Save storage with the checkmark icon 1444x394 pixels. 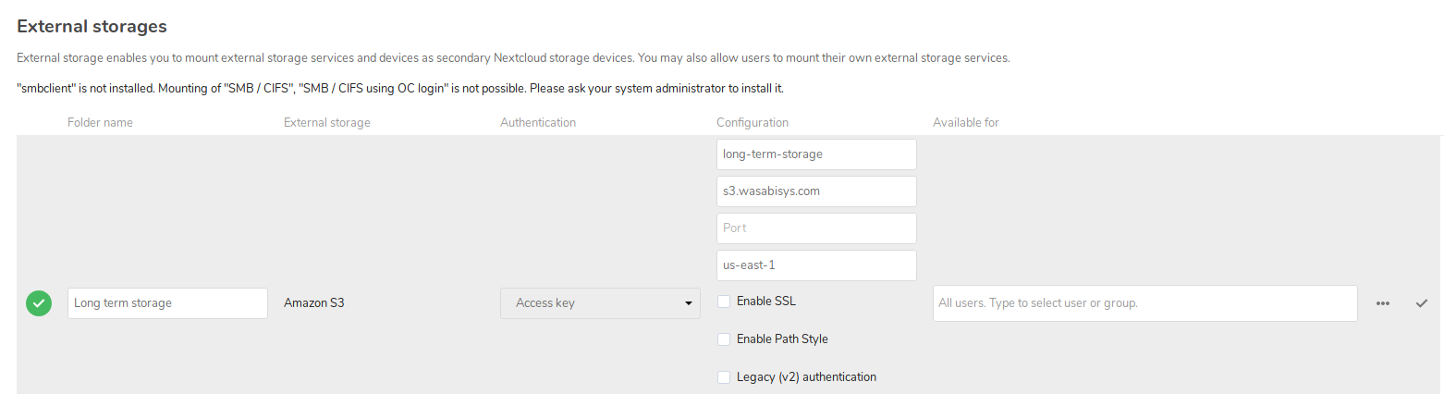[1422, 303]
